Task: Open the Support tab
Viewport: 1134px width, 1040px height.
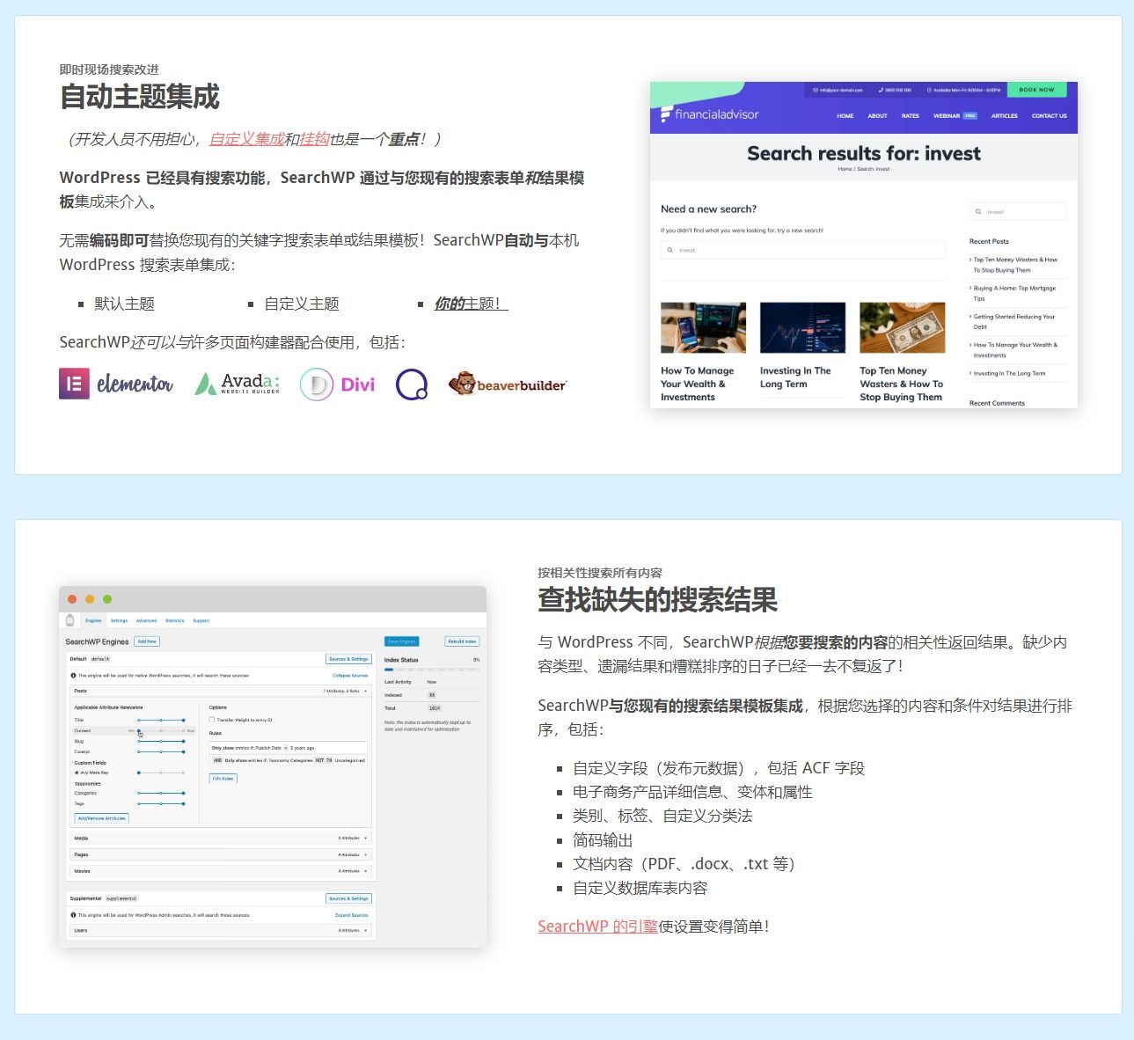Action: pos(201,620)
